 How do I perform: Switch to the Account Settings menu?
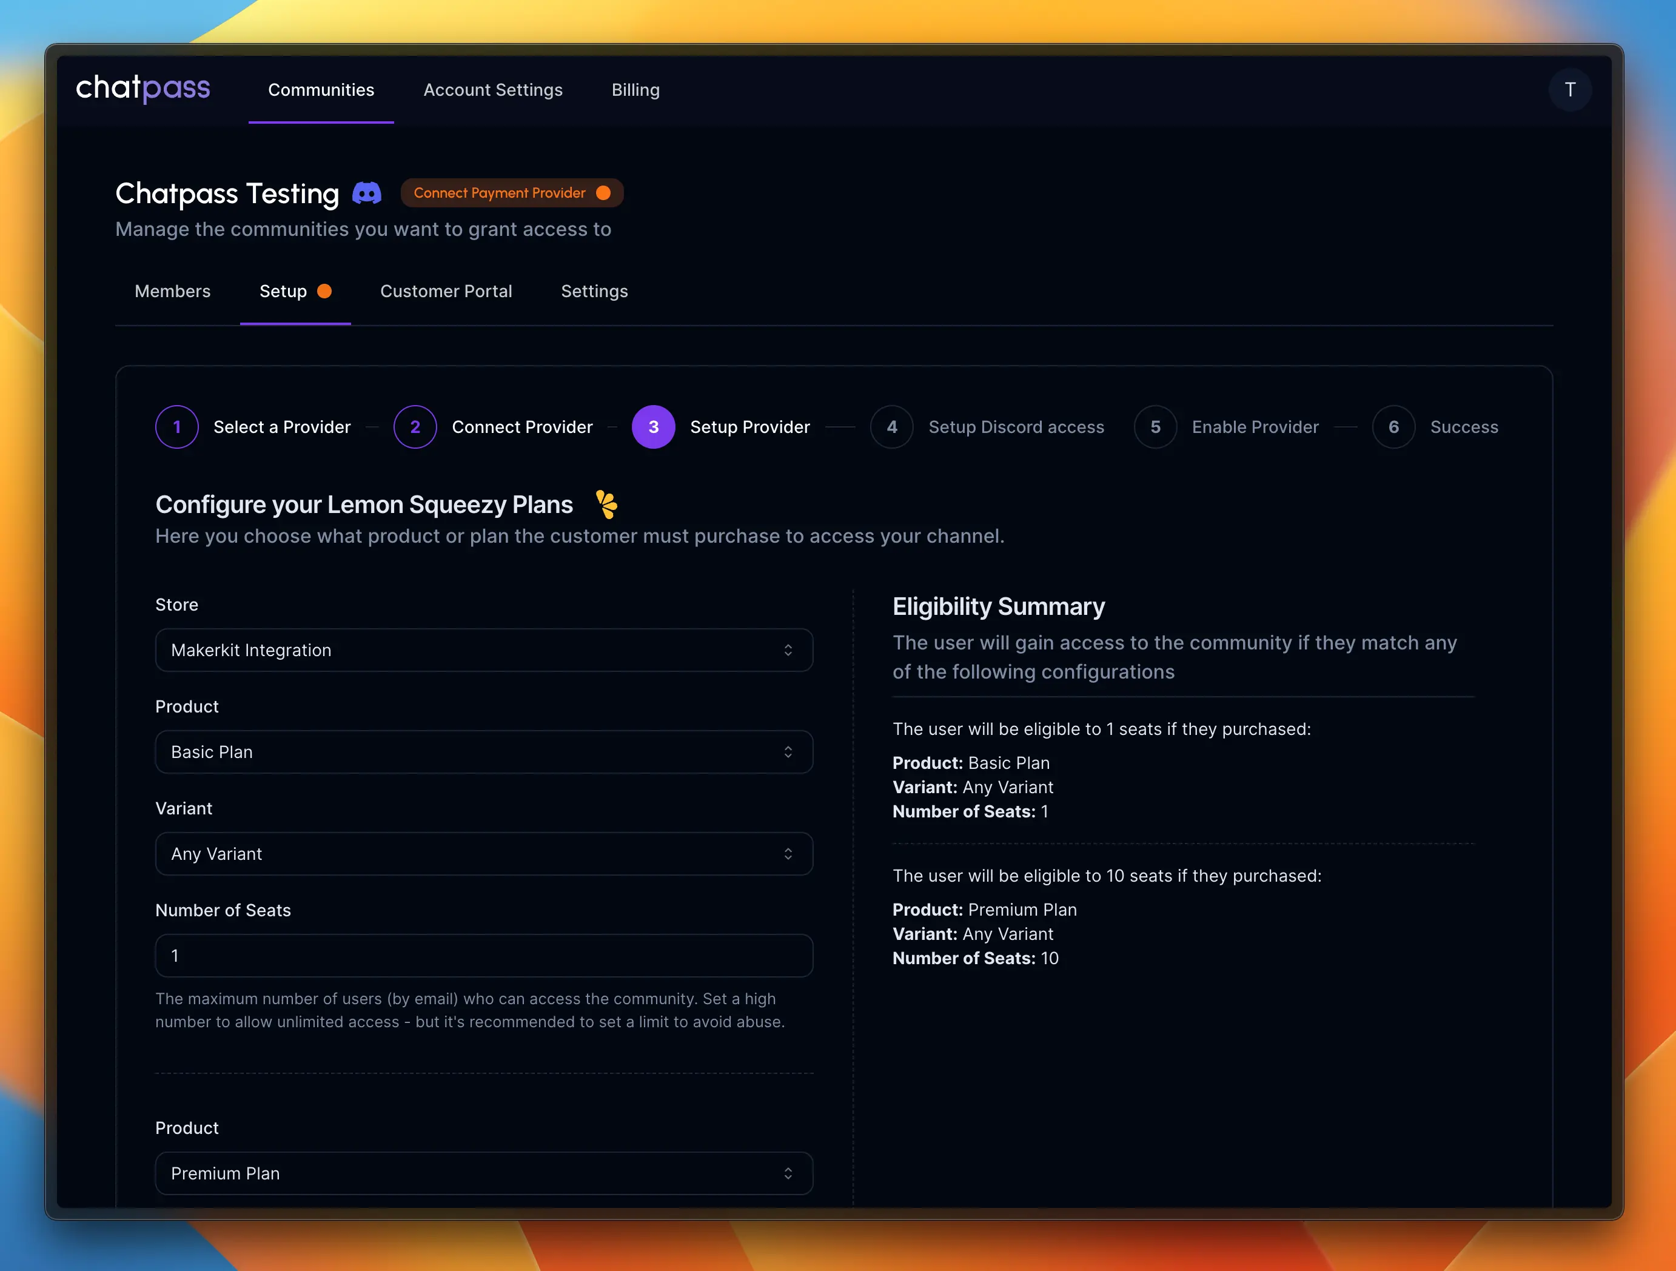[x=492, y=89]
